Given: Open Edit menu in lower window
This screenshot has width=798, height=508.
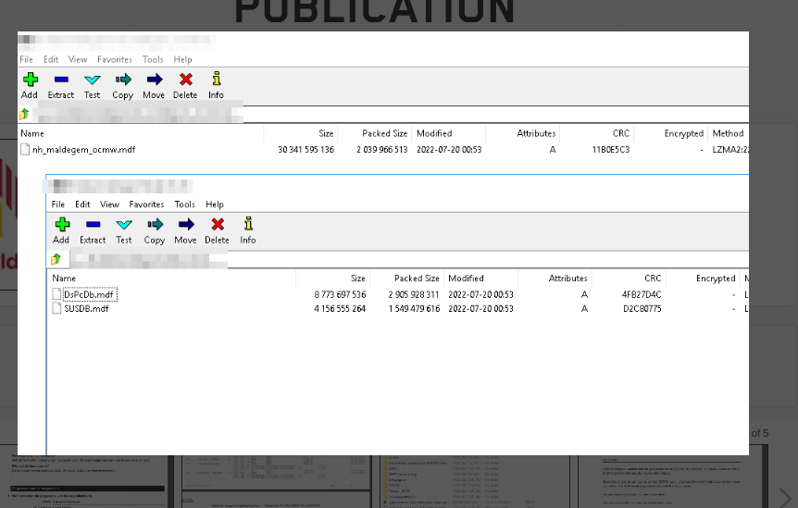Looking at the screenshot, I should [82, 204].
